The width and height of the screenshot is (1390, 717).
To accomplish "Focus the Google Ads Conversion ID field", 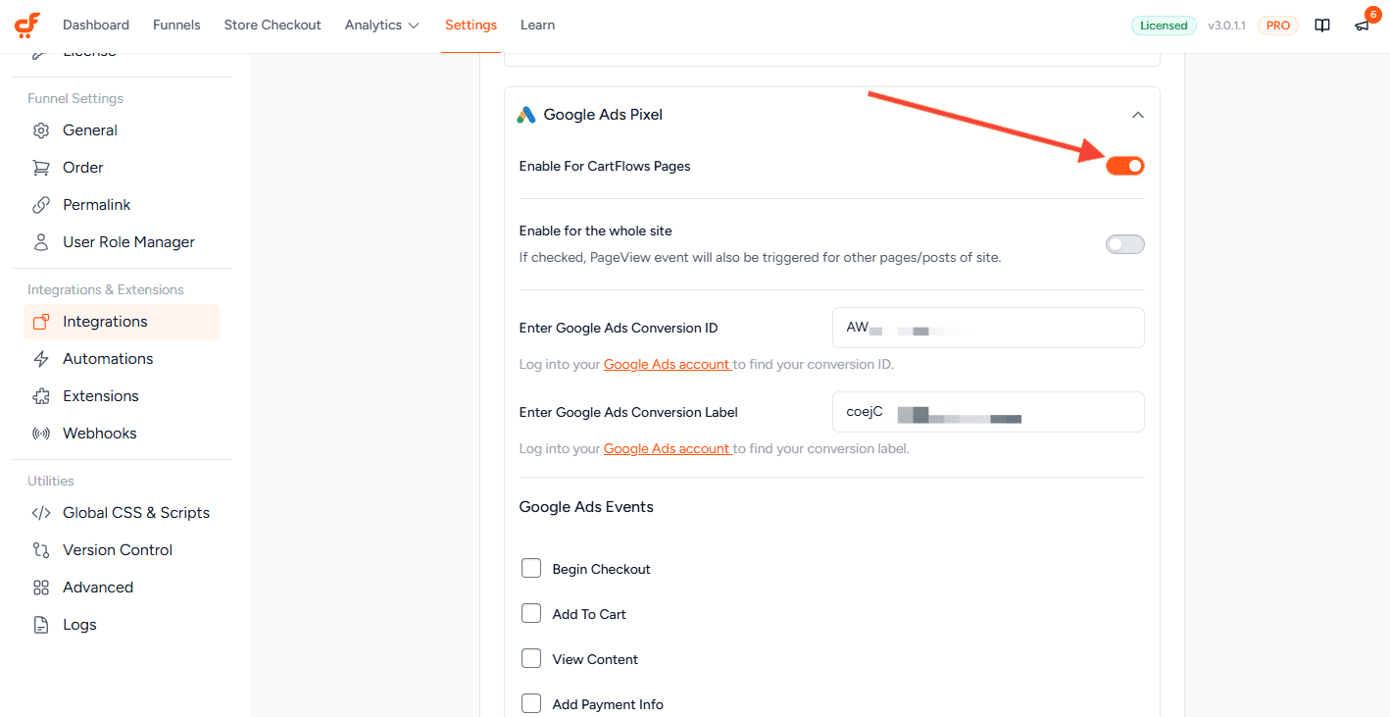I will (x=988, y=328).
